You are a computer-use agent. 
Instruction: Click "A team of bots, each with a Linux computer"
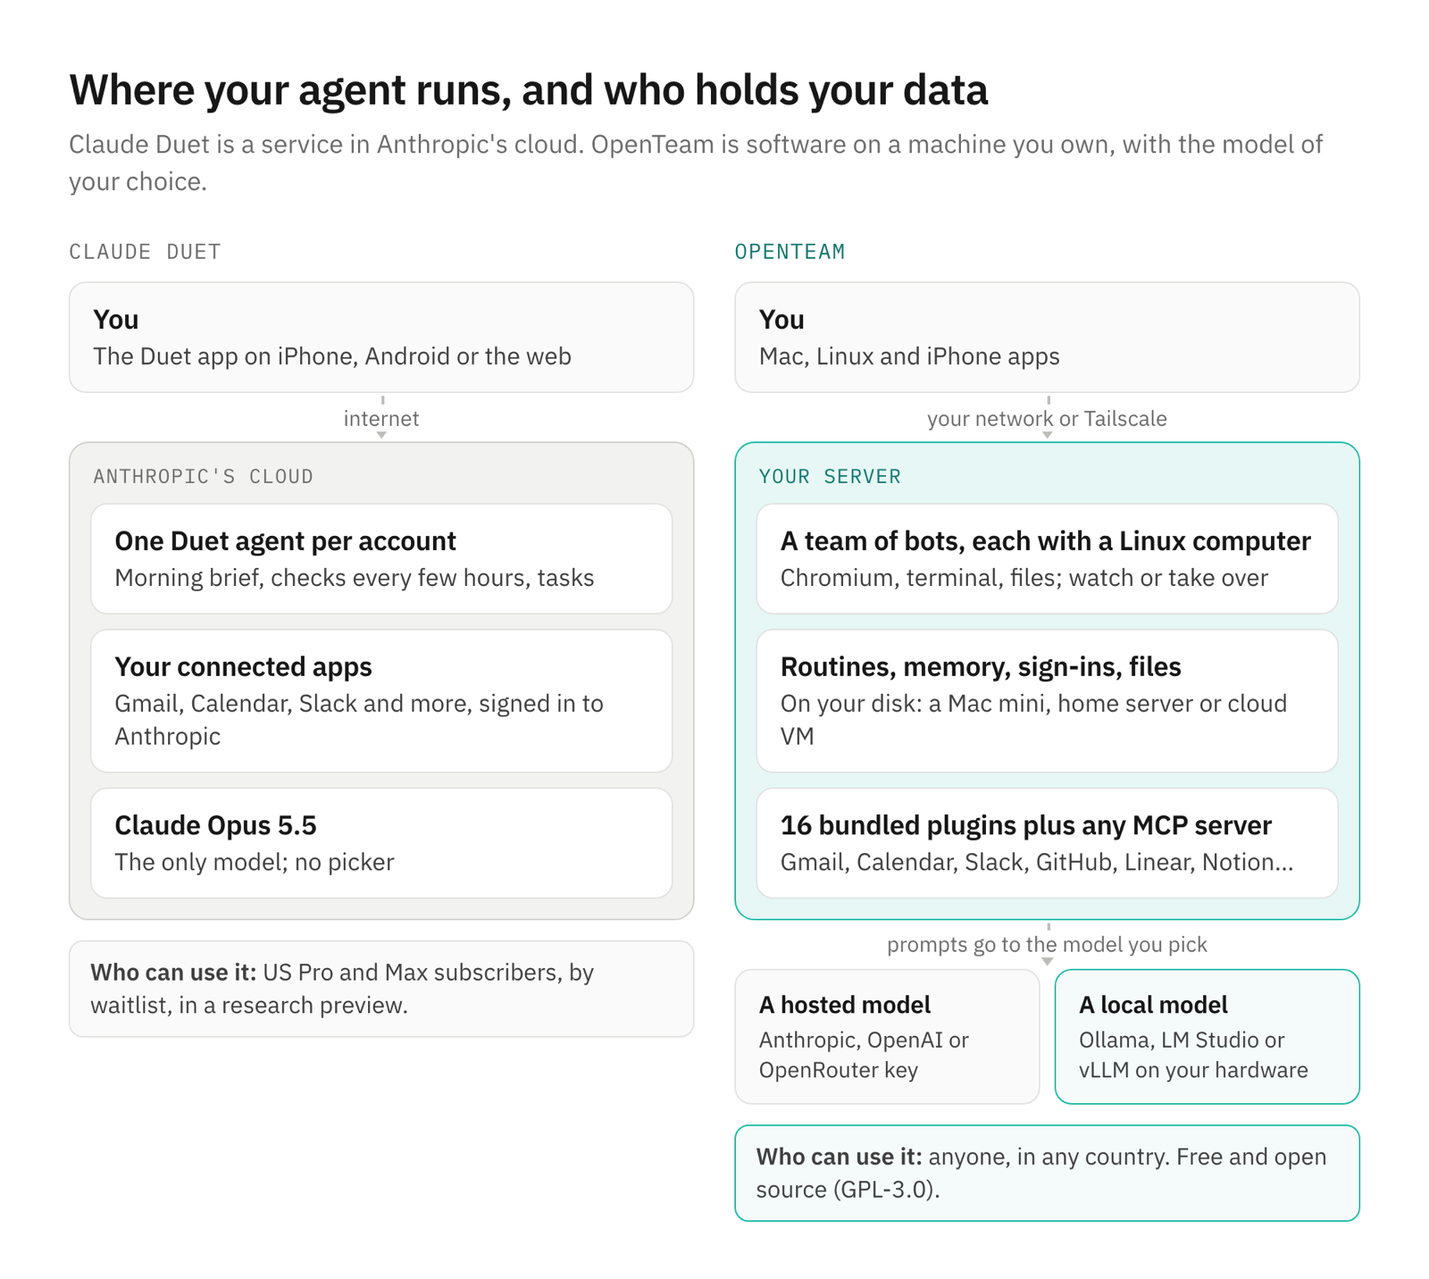(1046, 541)
